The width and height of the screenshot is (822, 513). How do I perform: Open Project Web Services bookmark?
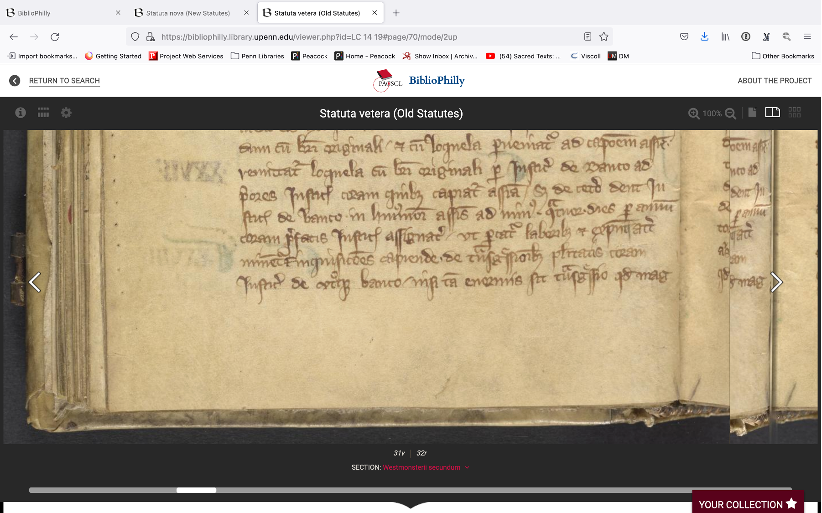pyautogui.click(x=186, y=56)
